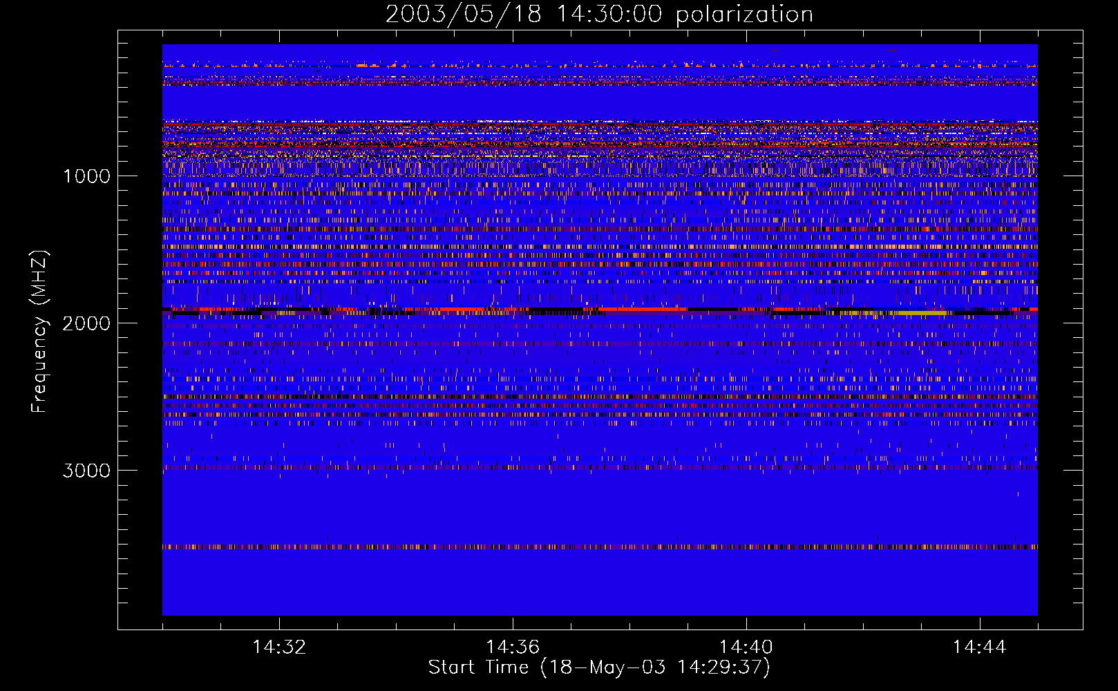Image resolution: width=1118 pixels, height=691 pixels.
Task: Click the 'Frequency (MHZ)' axis label
Action: coord(39,332)
